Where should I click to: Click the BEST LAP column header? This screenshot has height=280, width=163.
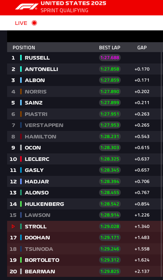point(110,48)
